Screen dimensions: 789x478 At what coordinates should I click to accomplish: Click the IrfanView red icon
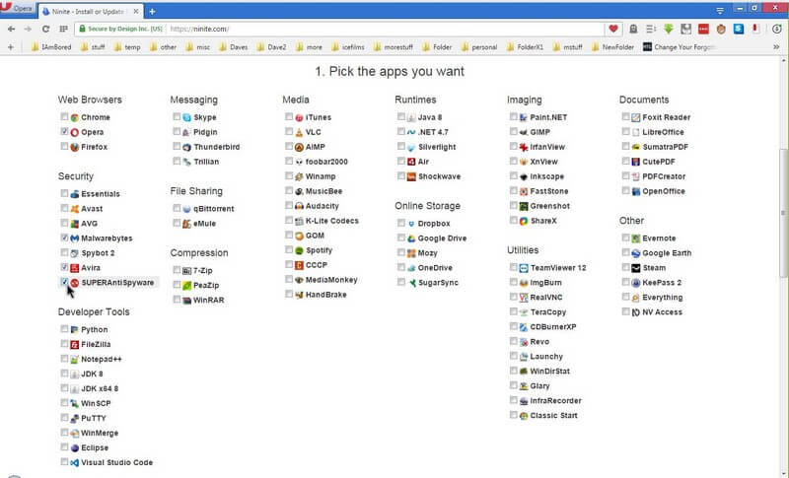click(524, 147)
